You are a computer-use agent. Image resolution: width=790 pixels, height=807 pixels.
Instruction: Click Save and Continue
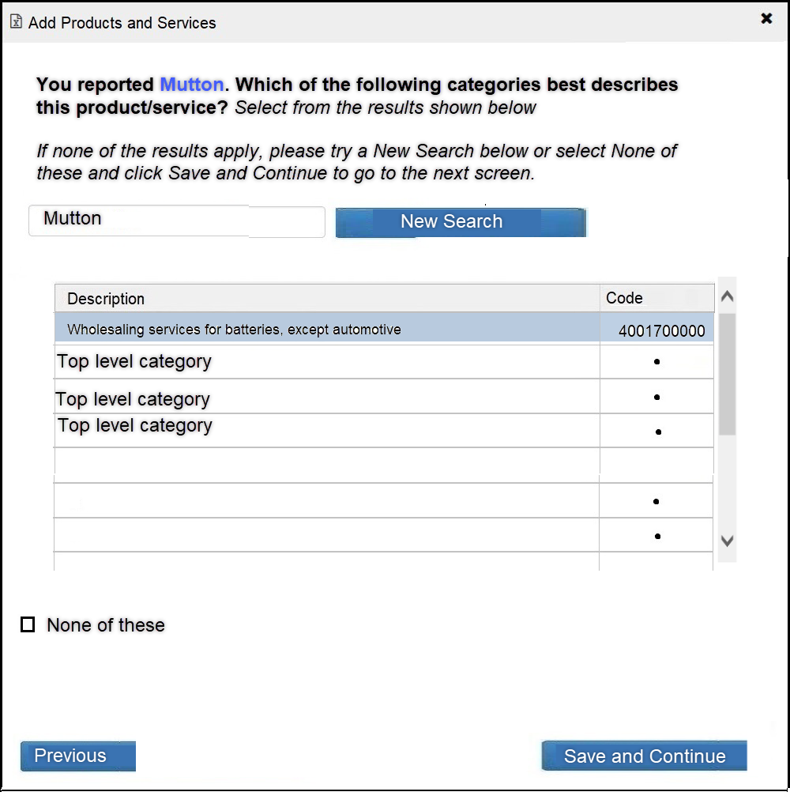click(x=644, y=756)
